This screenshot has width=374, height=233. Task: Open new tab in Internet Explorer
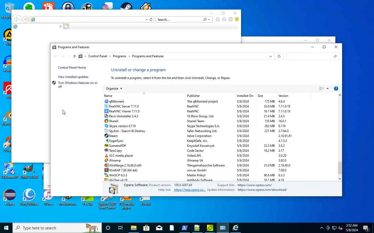(66, 26)
